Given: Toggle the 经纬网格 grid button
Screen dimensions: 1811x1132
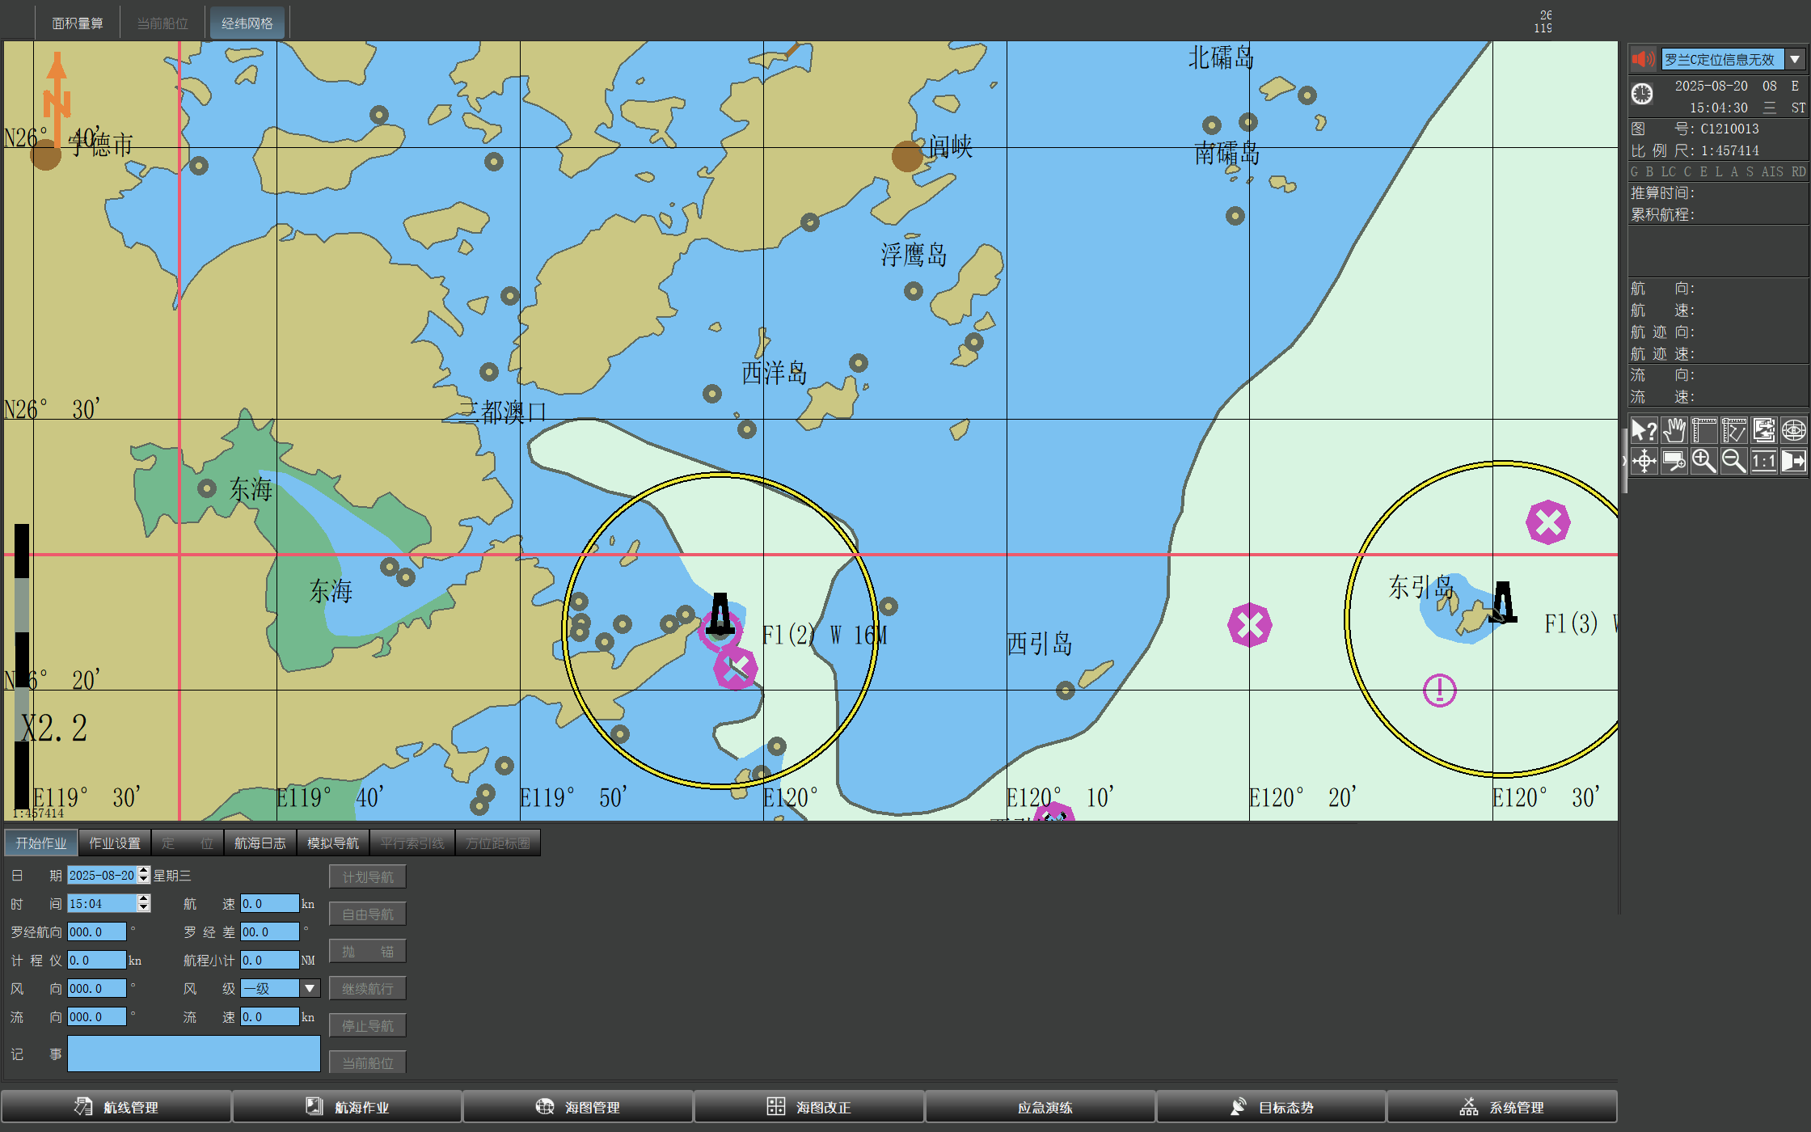Looking at the screenshot, I should 247,23.
